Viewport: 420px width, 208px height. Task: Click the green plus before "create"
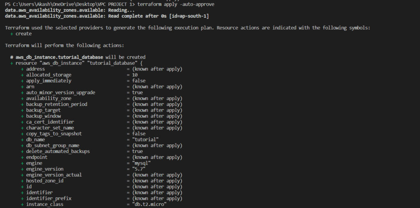(11, 34)
